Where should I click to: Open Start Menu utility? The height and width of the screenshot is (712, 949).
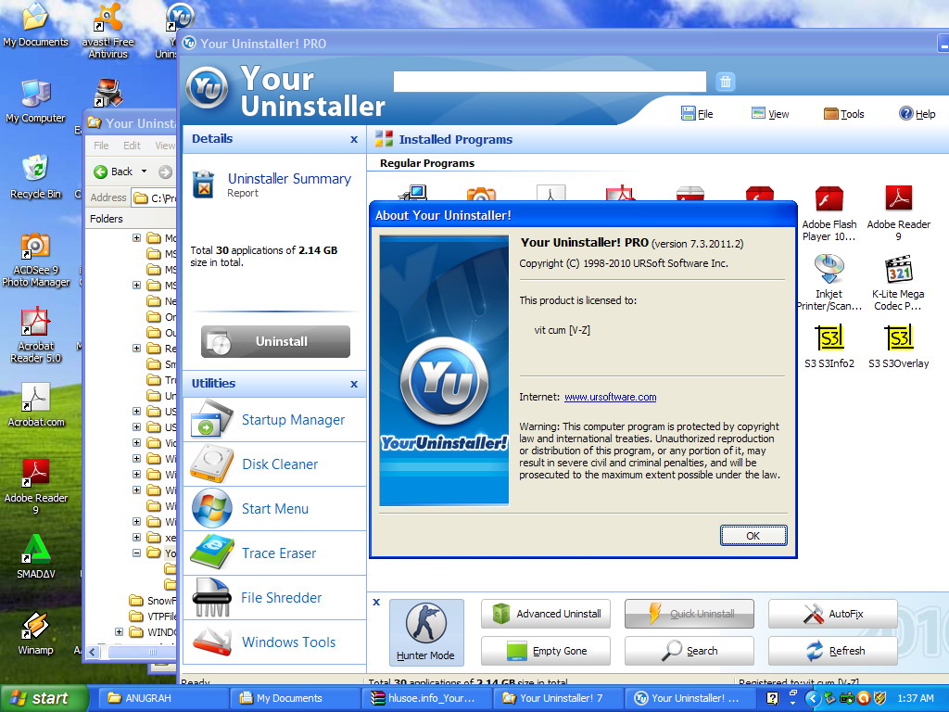(x=274, y=509)
